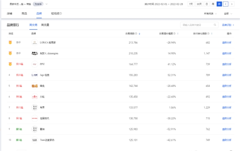Click the 品牌排行 heading
Viewport: 240px width, 151px height.
(x=13, y=25)
